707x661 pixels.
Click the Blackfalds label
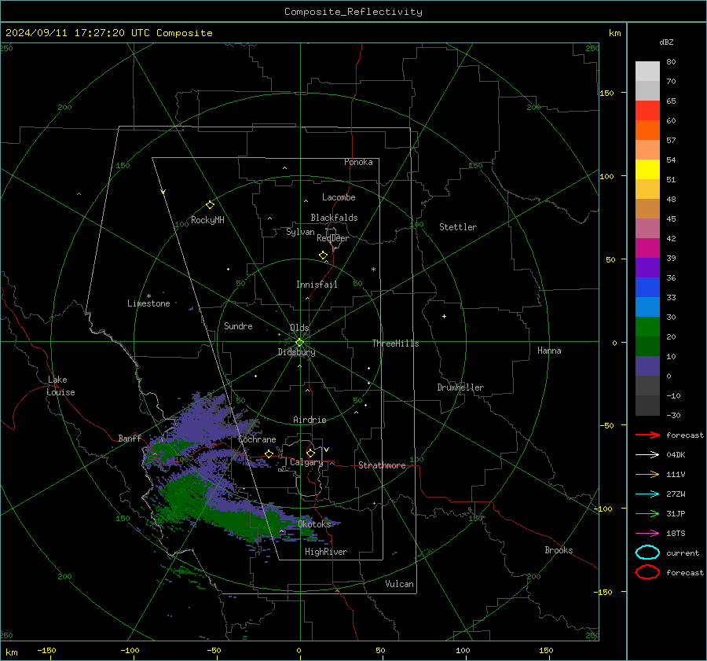(334, 218)
